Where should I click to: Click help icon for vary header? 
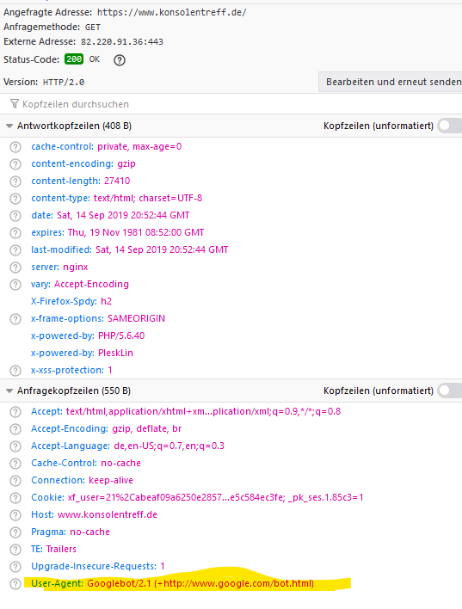click(15, 285)
